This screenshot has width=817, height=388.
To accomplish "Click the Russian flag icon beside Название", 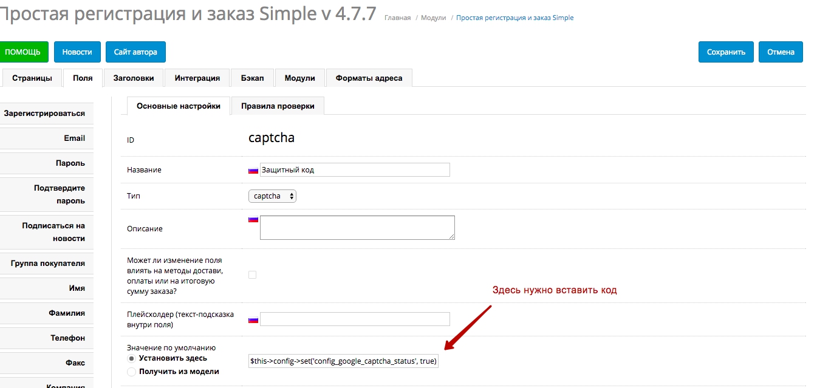I will coord(253,171).
